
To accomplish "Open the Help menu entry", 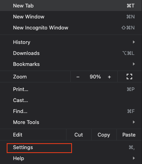I will click(x=71, y=159).
